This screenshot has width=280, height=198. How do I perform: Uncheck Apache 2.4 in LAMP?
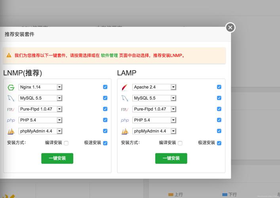[x=219, y=87]
